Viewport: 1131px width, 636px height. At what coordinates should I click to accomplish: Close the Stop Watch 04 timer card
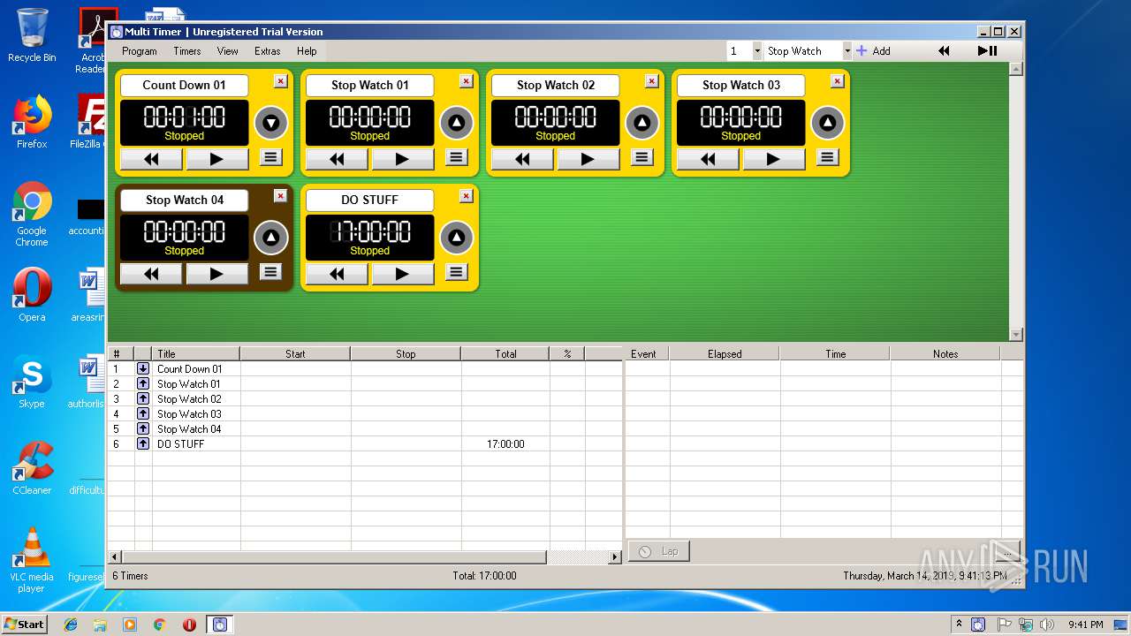(x=280, y=196)
